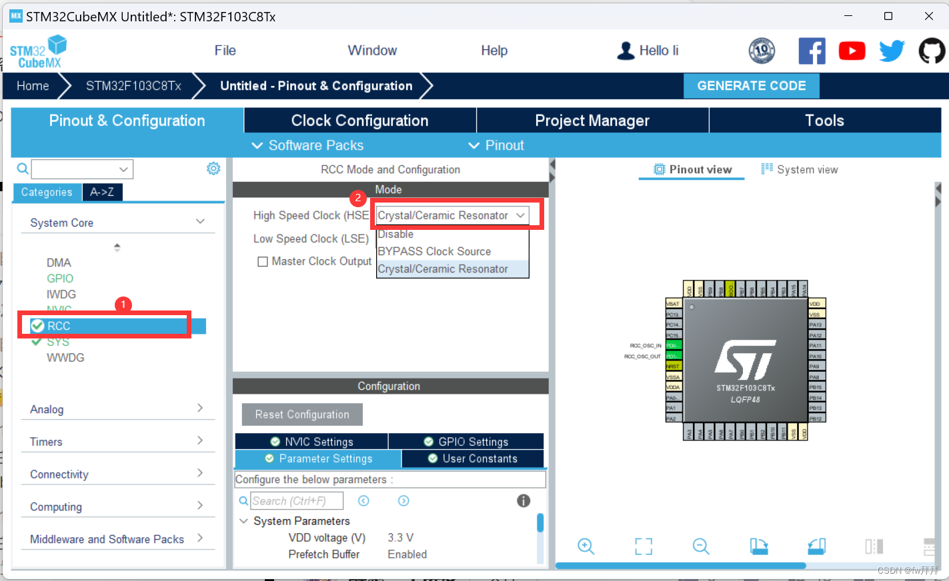Click the STM32F103C8Tx breadcrumb
The width and height of the screenshot is (949, 581).
(x=133, y=86)
